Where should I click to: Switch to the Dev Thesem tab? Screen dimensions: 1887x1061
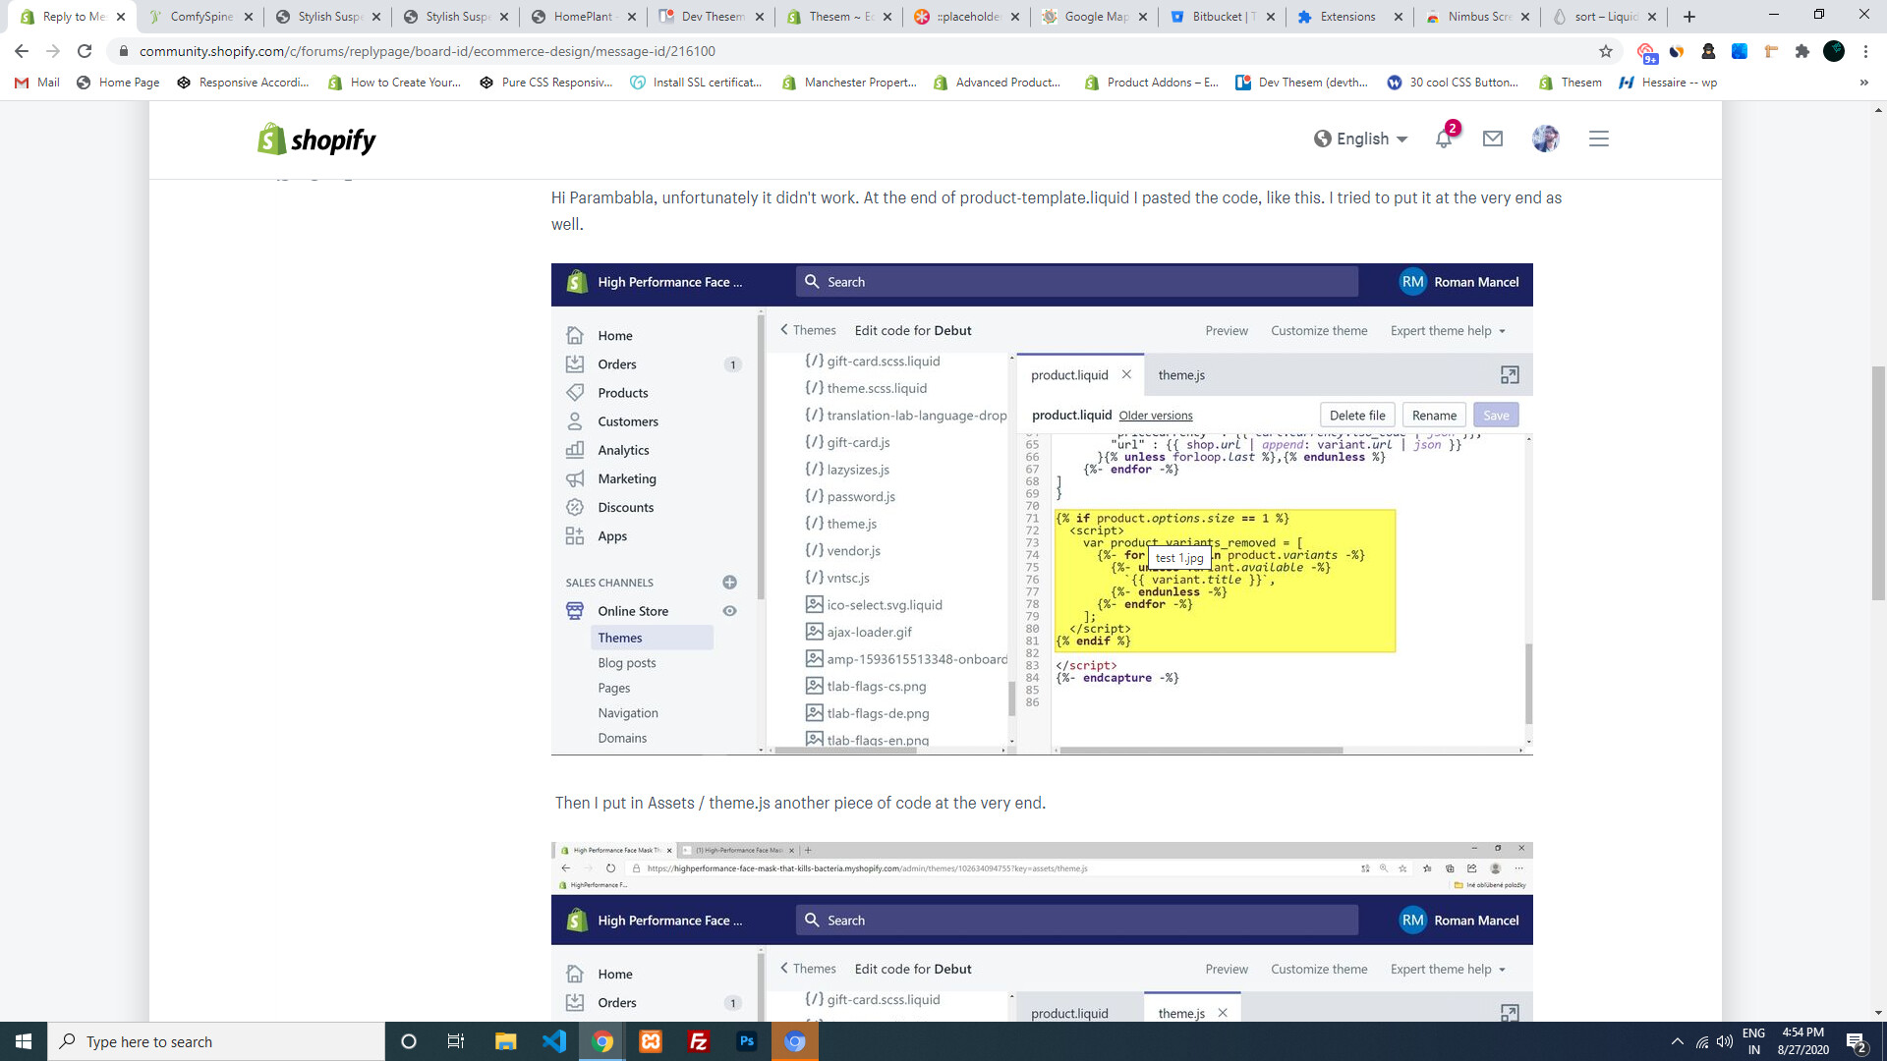(712, 17)
